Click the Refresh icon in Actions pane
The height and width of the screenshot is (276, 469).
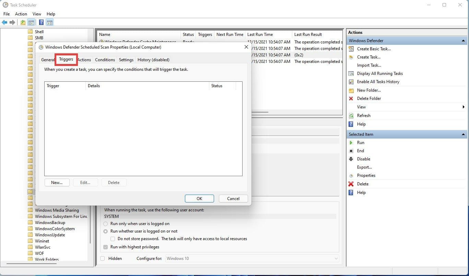click(x=351, y=116)
